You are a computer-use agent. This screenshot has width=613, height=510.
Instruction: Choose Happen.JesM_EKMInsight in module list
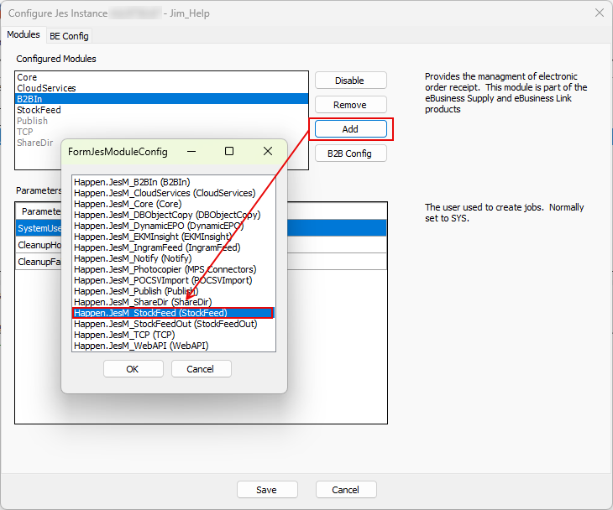pyautogui.click(x=174, y=237)
